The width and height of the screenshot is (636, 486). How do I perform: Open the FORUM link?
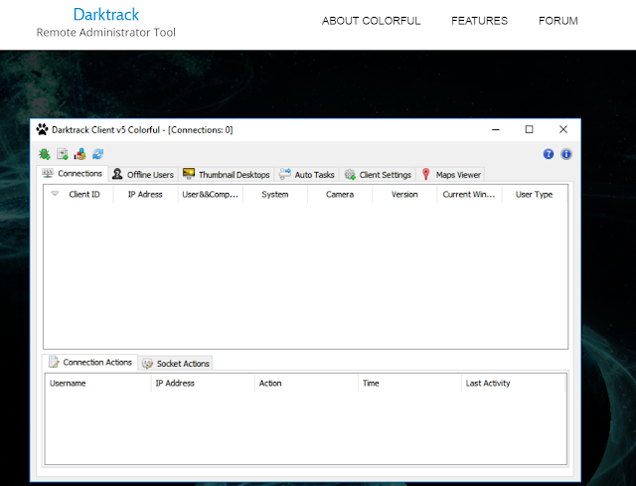coord(558,21)
